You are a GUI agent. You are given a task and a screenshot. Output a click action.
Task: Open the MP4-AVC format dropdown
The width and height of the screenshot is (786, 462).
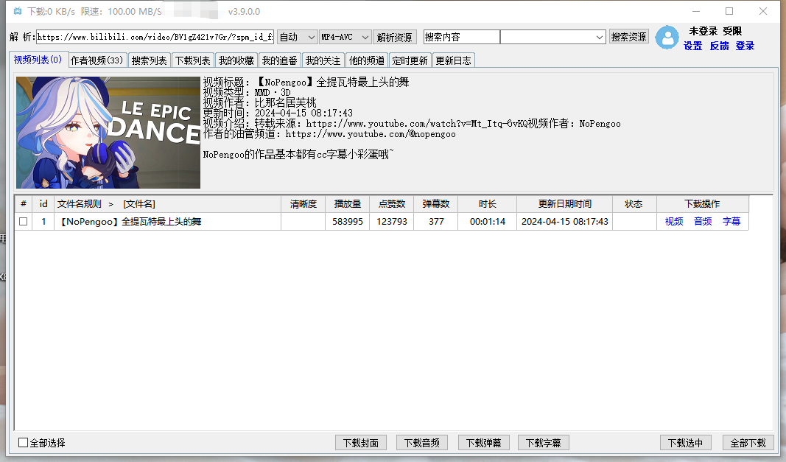345,37
